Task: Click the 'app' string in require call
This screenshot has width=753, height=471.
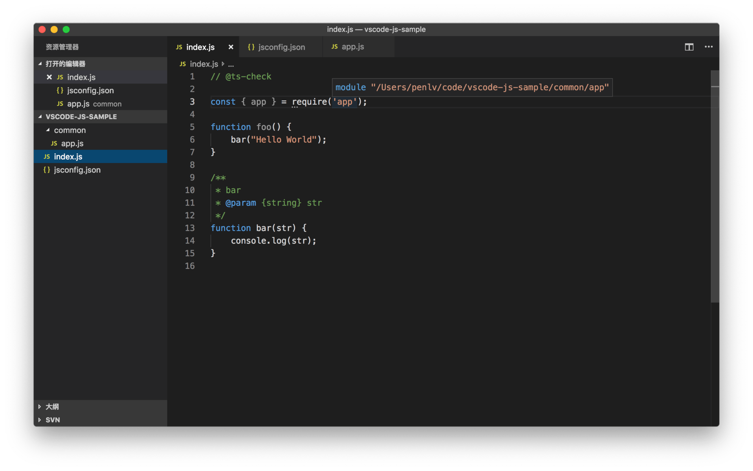Action: (x=345, y=102)
